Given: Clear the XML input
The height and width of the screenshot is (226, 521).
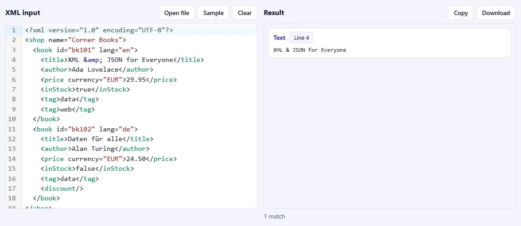Looking at the screenshot, I should (245, 13).
